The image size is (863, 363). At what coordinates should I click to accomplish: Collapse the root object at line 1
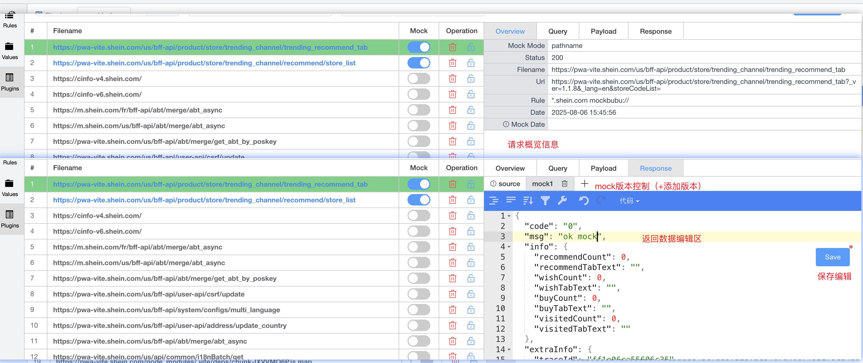coord(509,216)
